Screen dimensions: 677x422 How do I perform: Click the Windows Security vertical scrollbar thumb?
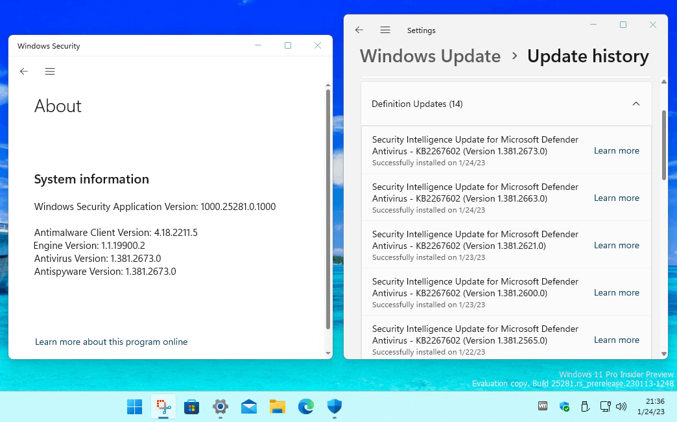tap(327, 209)
